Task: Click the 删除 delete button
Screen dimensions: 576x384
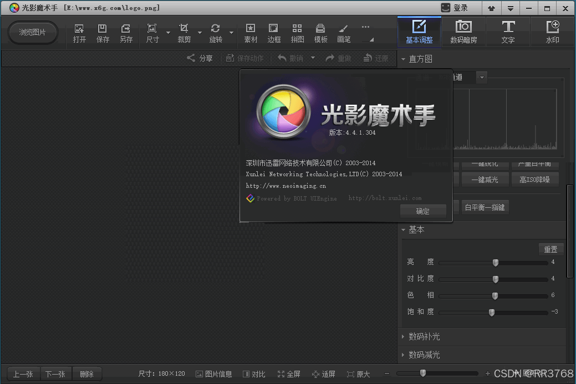Action: click(86, 374)
